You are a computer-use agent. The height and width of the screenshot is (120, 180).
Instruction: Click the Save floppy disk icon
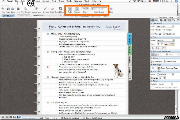point(8,9)
